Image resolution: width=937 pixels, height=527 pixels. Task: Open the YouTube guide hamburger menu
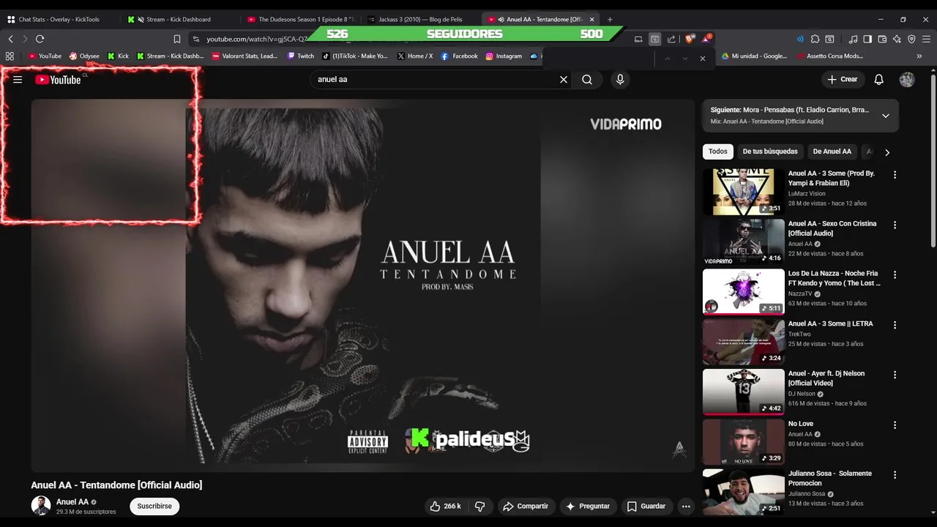coord(18,80)
